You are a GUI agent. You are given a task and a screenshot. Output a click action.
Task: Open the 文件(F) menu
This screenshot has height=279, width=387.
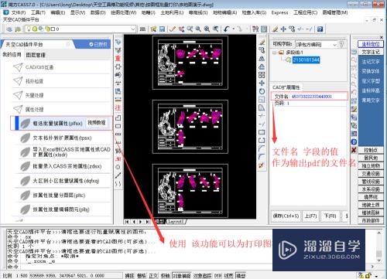[19, 12]
